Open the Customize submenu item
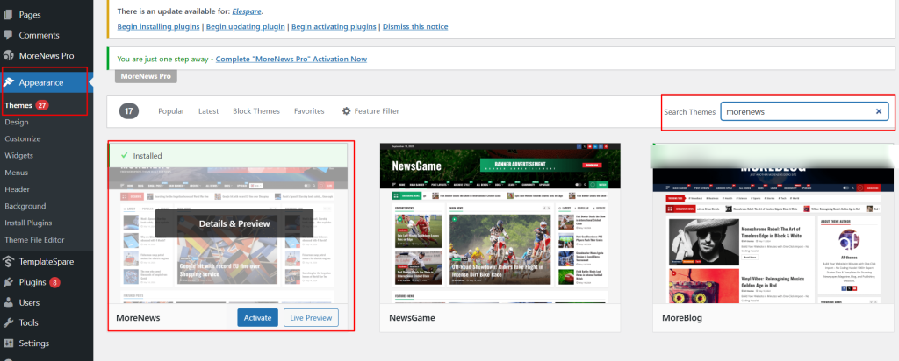The image size is (899, 361). point(22,138)
